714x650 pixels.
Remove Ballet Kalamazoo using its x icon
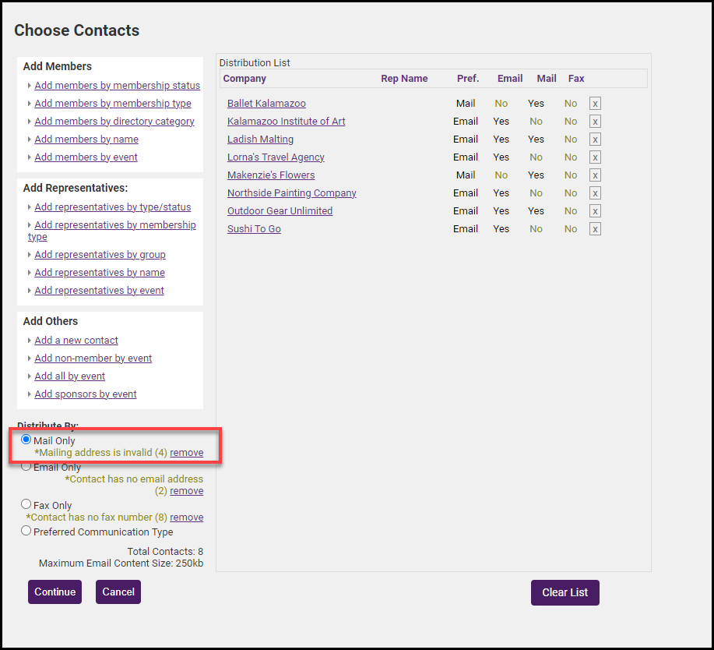tap(595, 104)
